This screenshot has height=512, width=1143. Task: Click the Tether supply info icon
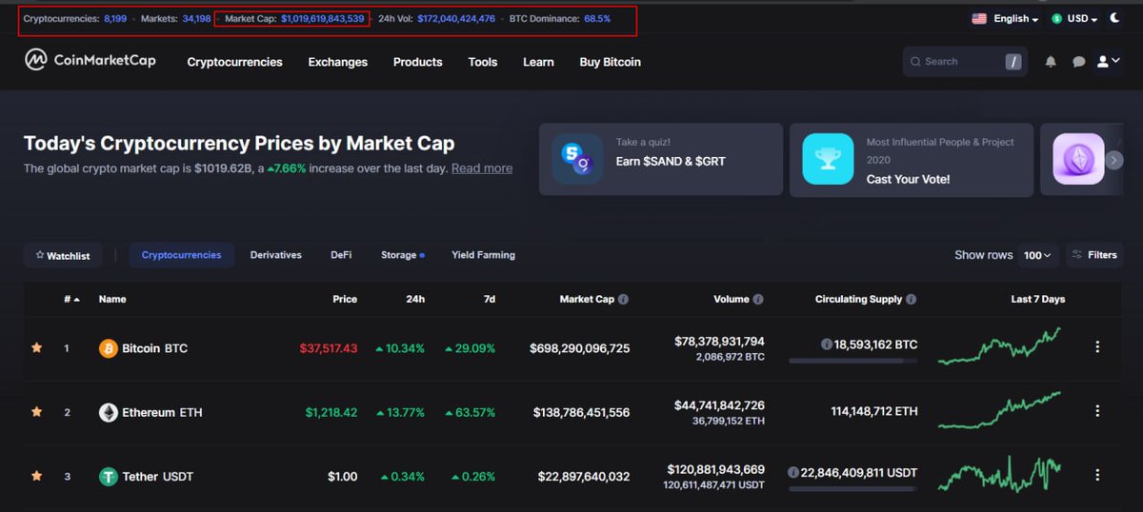coord(793,472)
